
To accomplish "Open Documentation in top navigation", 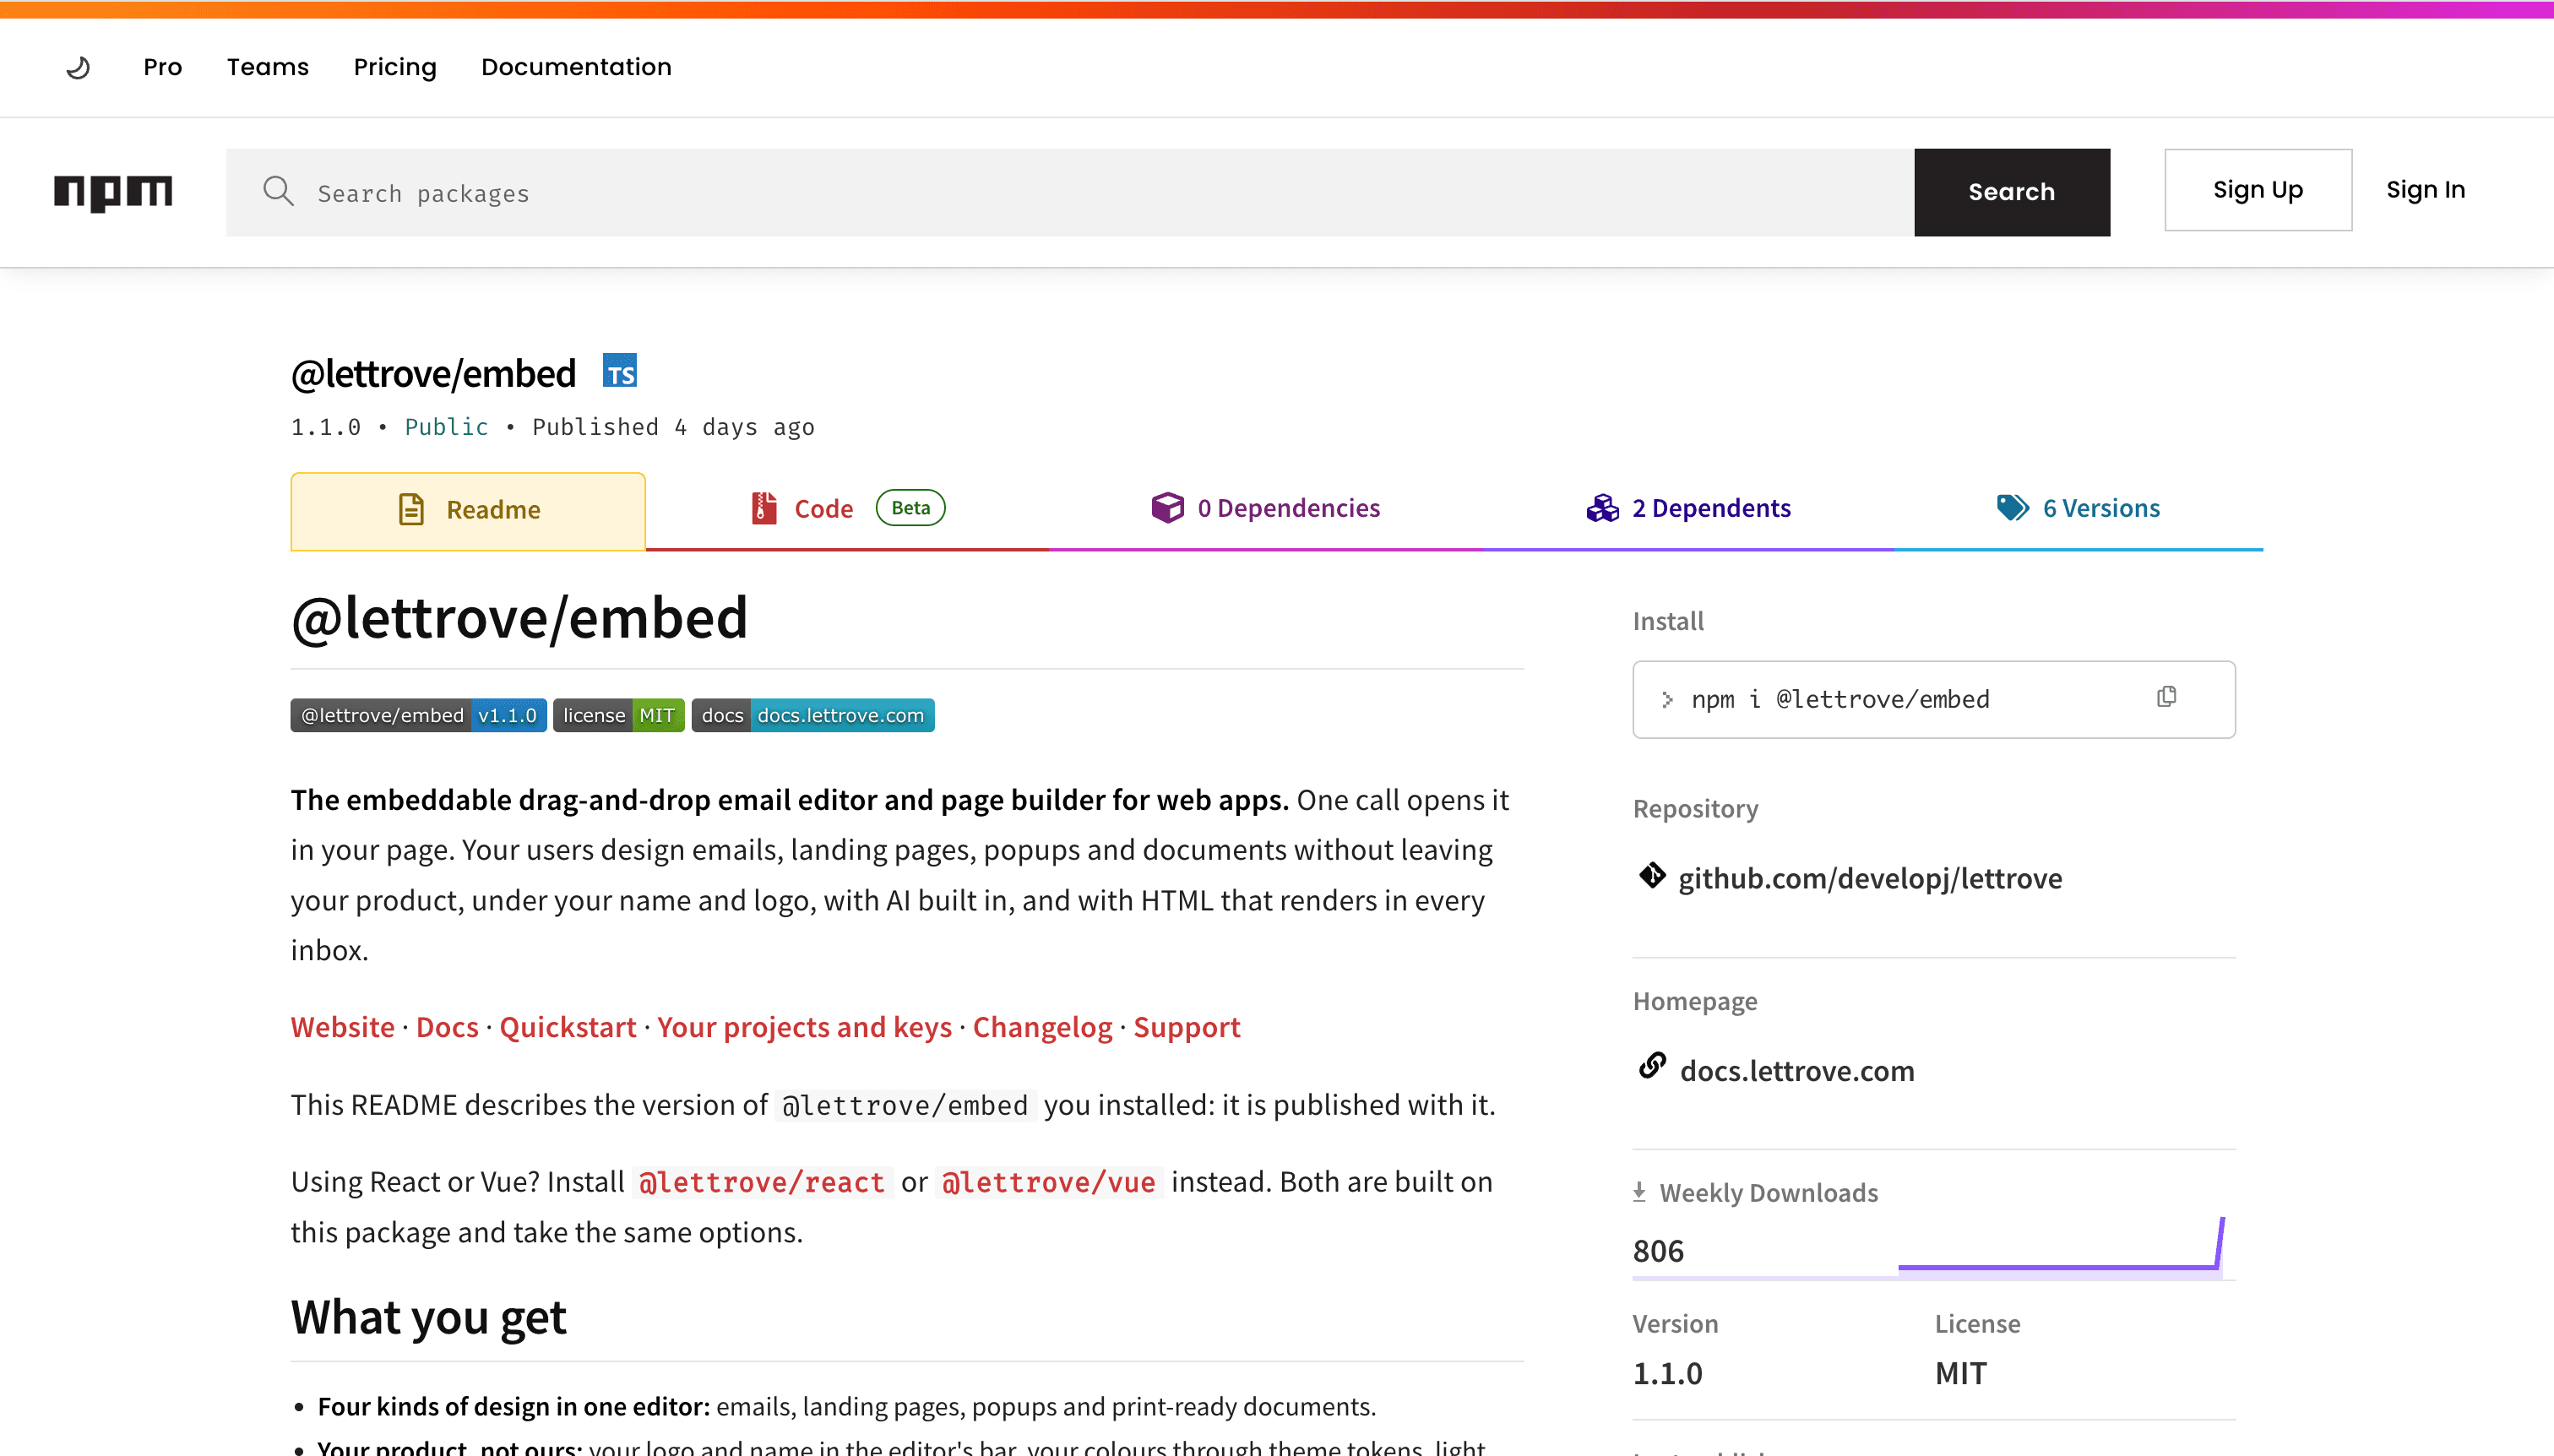I will click(x=576, y=67).
